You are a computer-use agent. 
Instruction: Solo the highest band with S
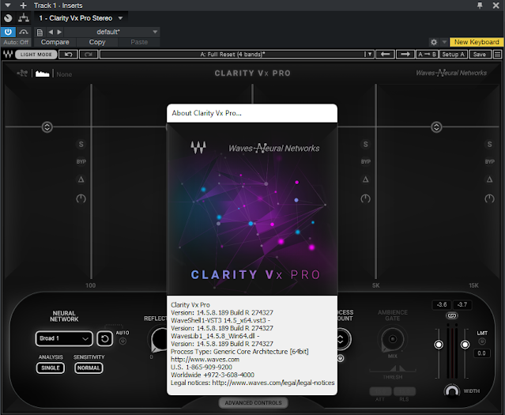pyautogui.click(x=489, y=145)
